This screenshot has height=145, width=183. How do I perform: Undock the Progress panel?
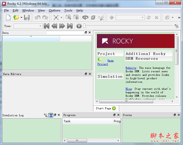114,115
